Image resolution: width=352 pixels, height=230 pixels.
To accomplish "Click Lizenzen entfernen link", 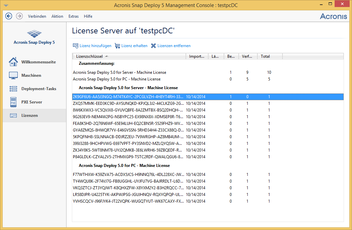I will pos(174,46).
